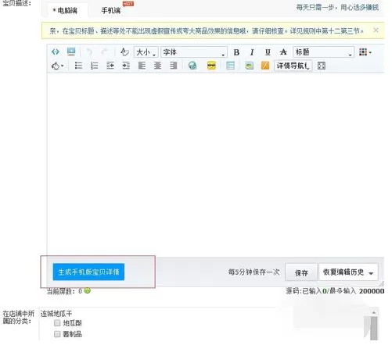
Task: Toggle underline formatting
Action: [268, 52]
